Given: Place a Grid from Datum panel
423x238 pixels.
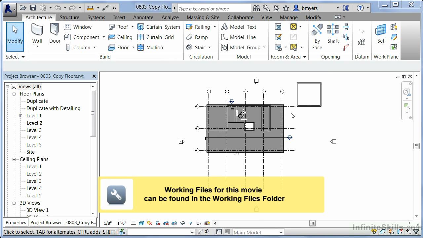Looking at the screenshot, I should point(362,42).
